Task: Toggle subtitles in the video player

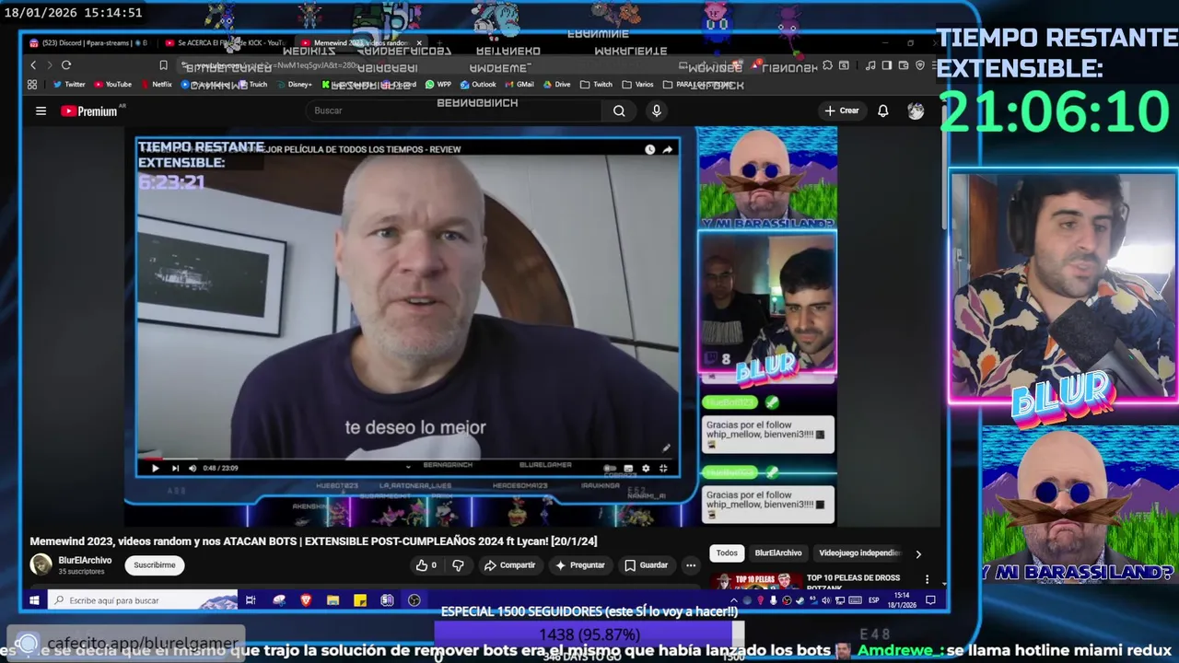Action: click(628, 468)
